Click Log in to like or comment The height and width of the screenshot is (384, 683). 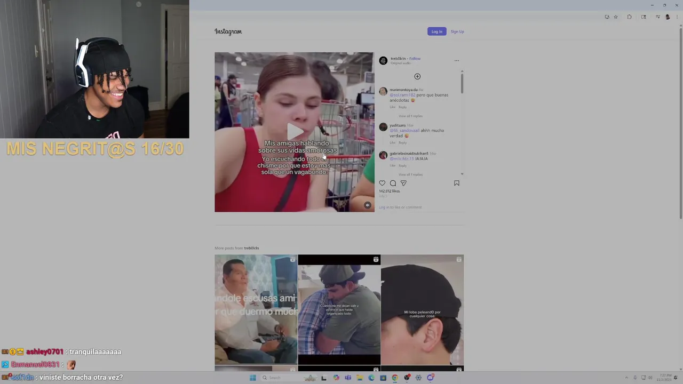(x=400, y=207)
